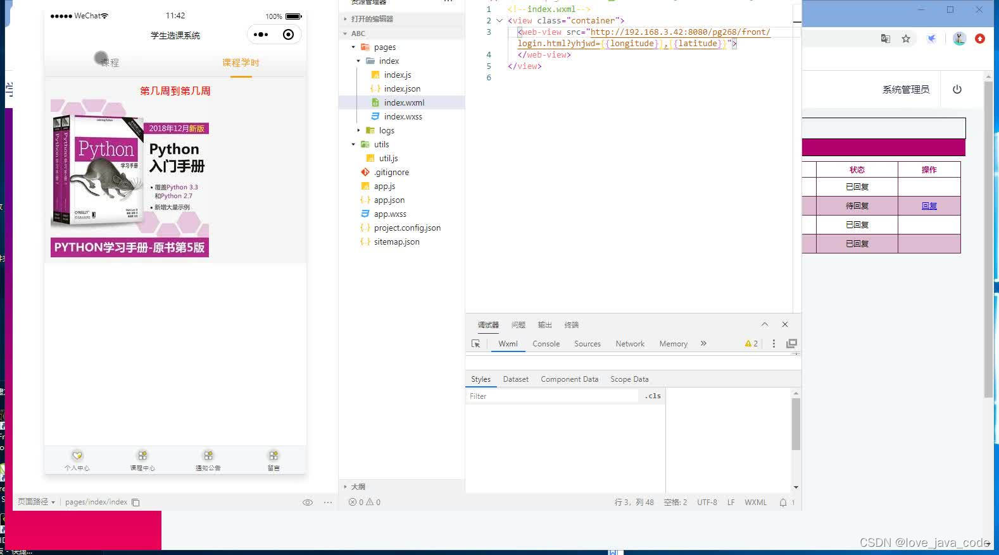Click the browser translate icon
The image size is (999, 555).
click(886, 39)
